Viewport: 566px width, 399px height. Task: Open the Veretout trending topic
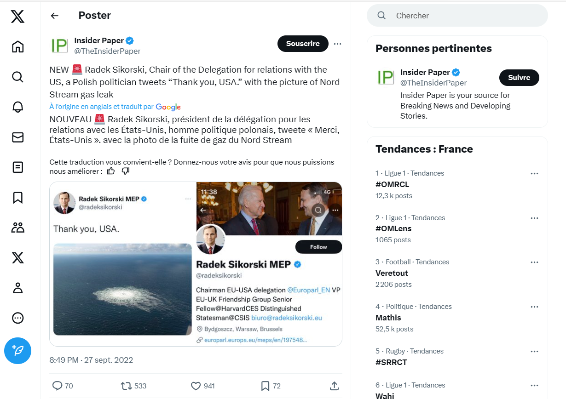[392, 273]
